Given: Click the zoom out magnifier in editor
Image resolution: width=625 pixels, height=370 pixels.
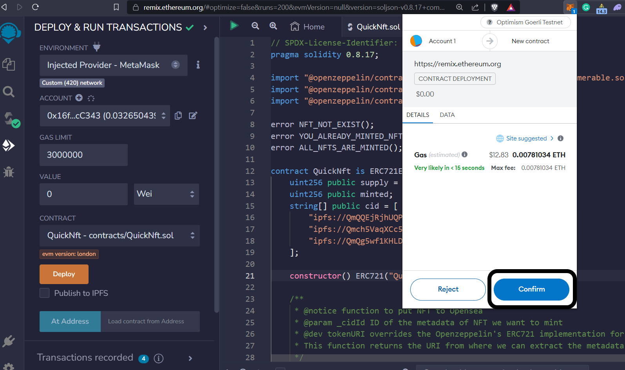Looking at the screenshot, I should [x=255, y=26].
